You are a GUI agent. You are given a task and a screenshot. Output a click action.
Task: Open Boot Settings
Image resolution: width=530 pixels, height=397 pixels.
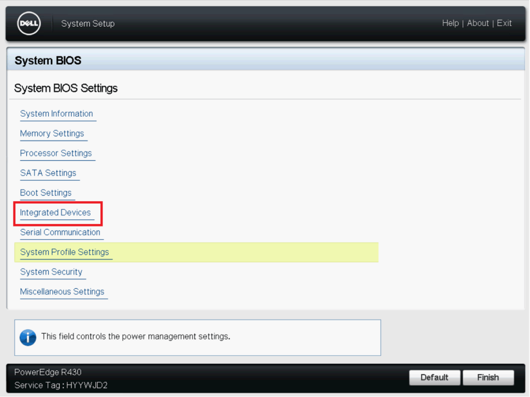[46, 193]
